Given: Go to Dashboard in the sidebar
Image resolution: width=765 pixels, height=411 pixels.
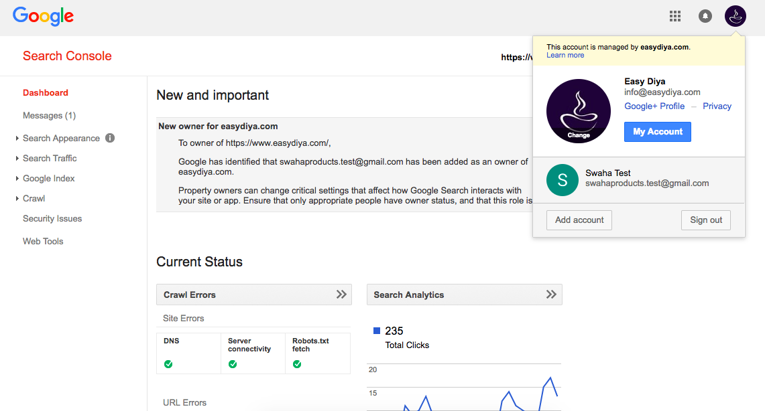Looking at the screenshot, I should tap(46, 92).
